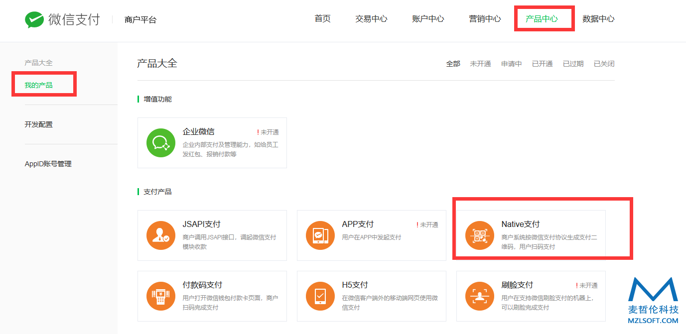Select the 产品中心 navigation item
686x334 pixels.
pyautogui.click(x=542, y=19)
